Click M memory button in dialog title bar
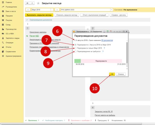 point(114,32)
